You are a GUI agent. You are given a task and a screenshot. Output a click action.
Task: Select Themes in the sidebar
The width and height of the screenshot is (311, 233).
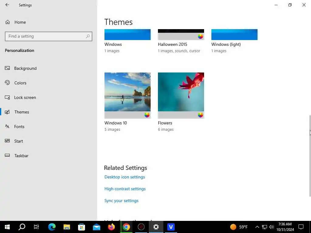pyautogui.click(x=22, y=112)
